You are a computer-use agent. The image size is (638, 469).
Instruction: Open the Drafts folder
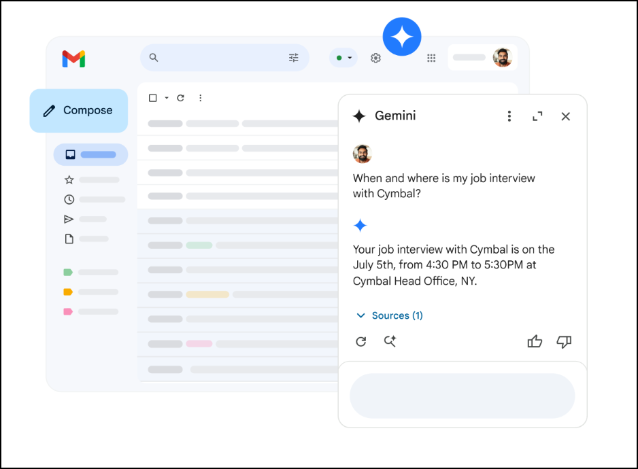pyautogui.click(x=69, y=239)
